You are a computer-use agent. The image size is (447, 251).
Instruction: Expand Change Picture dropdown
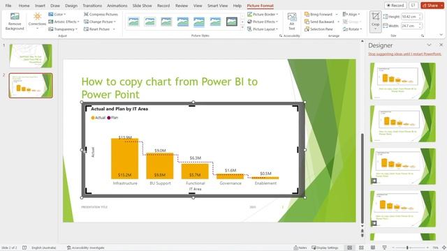[x=115, y=22]
